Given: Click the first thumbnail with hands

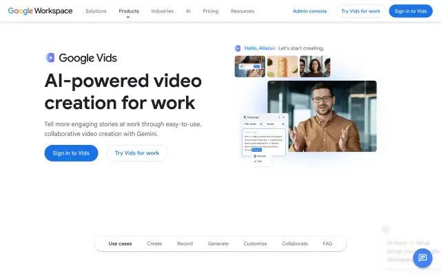Looking at the screenshot, I should coord(250,66).
